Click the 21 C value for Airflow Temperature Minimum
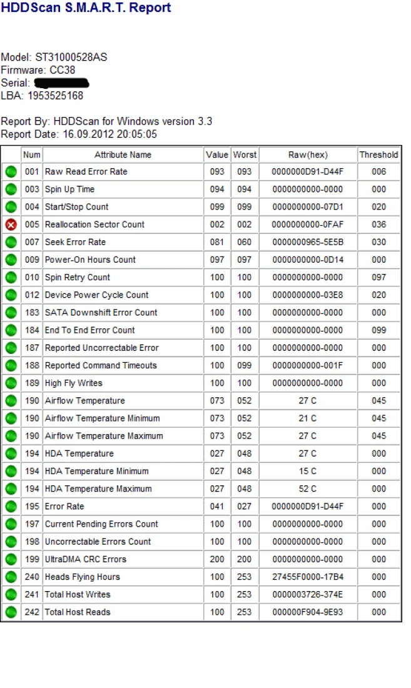 pos(308,418)
